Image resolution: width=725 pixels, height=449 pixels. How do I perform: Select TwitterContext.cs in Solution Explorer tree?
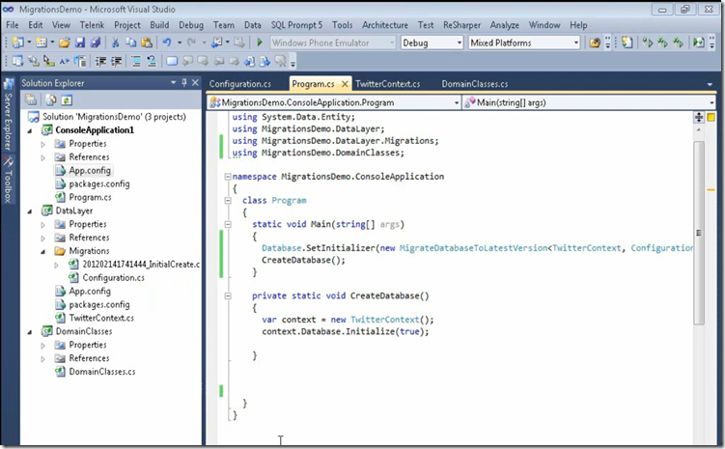pyautogui.click(x=101, y=318)
